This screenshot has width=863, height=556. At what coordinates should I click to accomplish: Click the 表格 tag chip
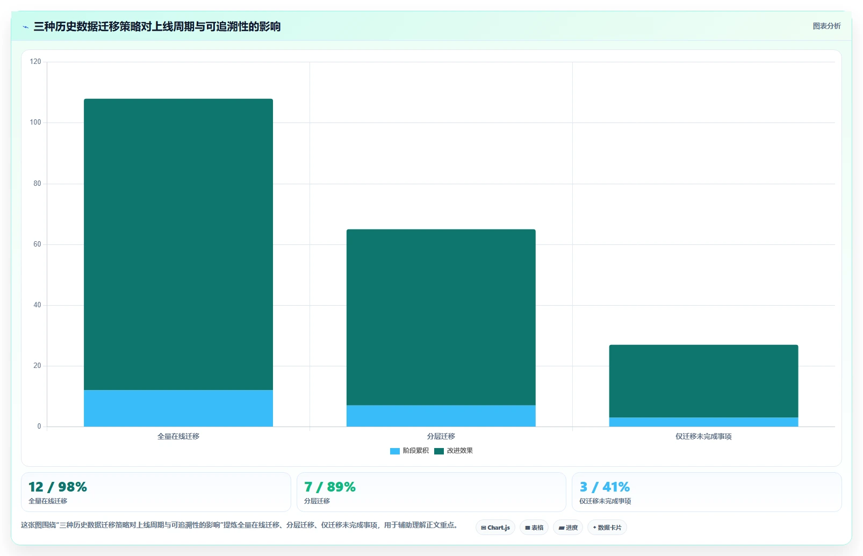coord(534,528)
